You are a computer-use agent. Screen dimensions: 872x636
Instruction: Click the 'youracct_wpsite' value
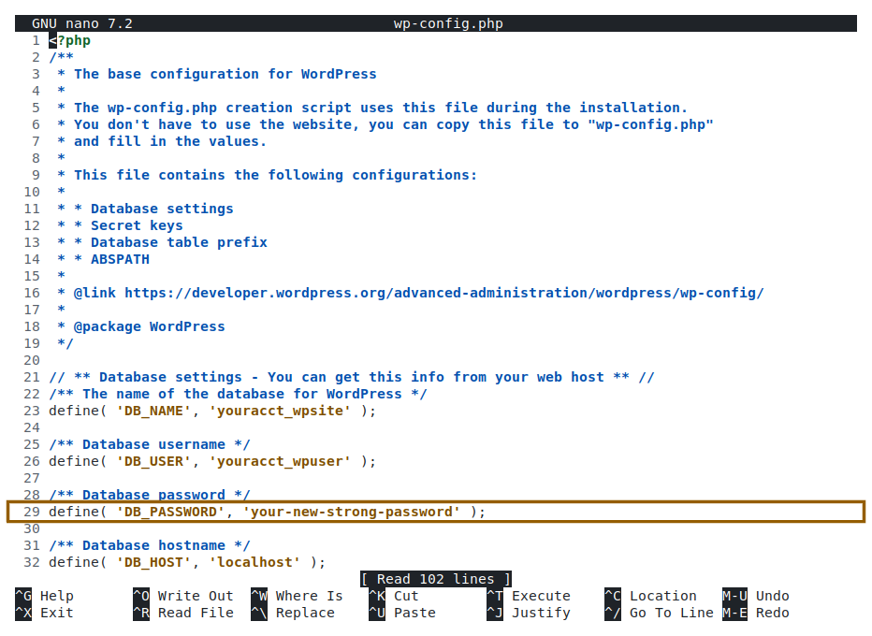[x=280, y=411]
